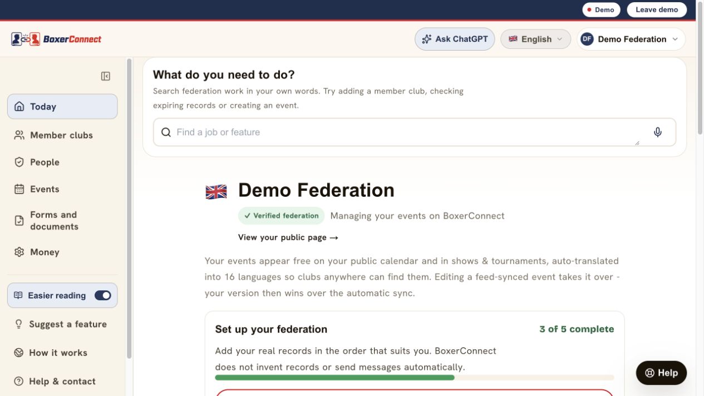Image resolution: width=704 pixels, height=396 pixels.
Task: Go to Member clubs section
Action: click(x=62, y=135)
